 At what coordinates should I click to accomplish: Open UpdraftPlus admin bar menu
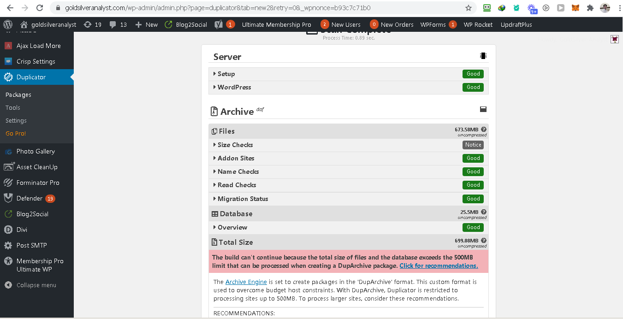516,24
